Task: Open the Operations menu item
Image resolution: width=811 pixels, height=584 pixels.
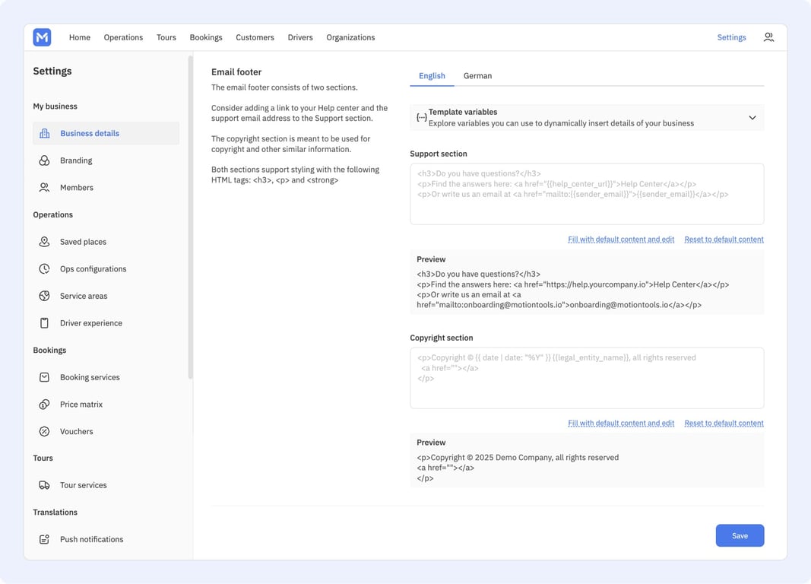Action: (x=123, y=37)
